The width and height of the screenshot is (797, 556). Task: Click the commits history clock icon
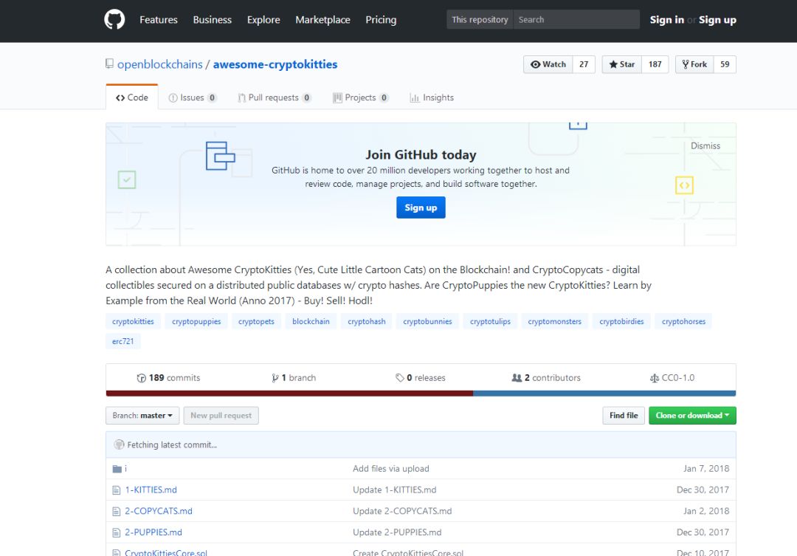click(141, 378)
